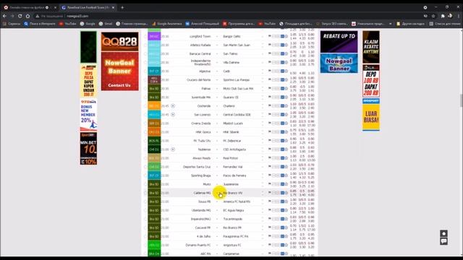The image size is (463, 260).
Task: Open Central Cordoba SDE team link
Action: coord(237,115)
